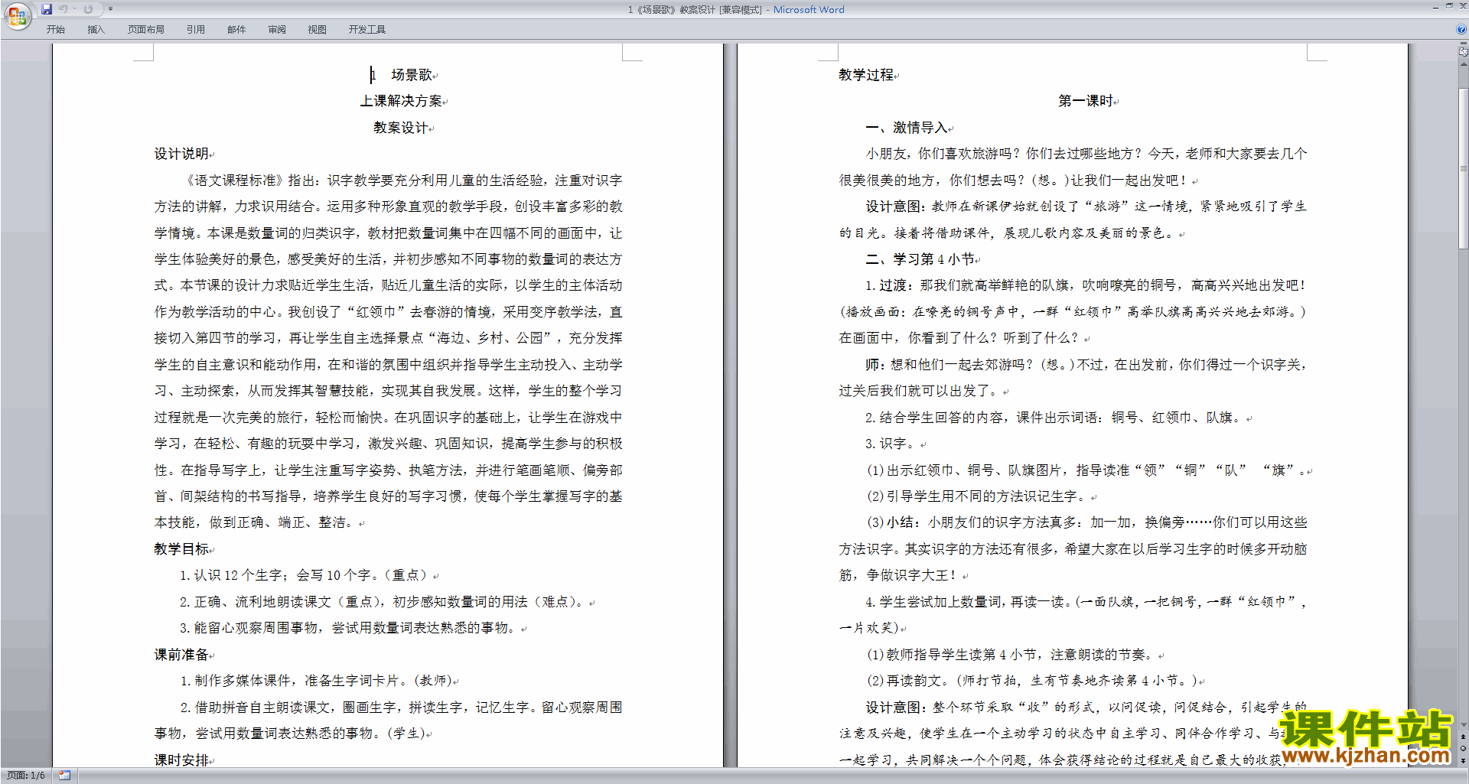Open the Office button menu
The height and width of the screenshot is (784, 1469).
[17, 16]
